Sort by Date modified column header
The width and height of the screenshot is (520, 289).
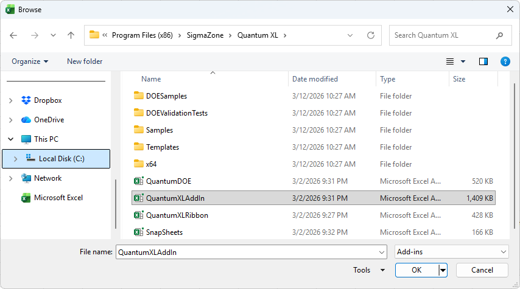click(315, 79)
